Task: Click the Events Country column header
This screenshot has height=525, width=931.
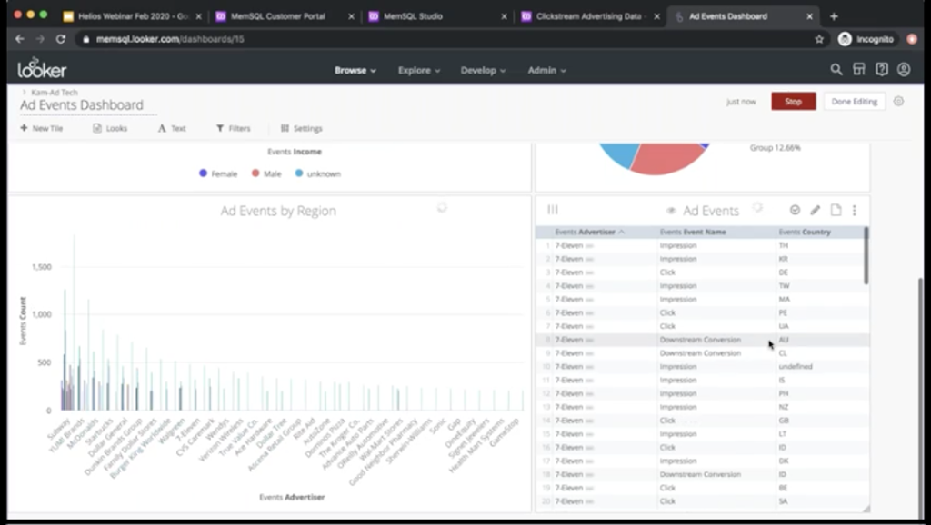Action: tap(805, 232)
